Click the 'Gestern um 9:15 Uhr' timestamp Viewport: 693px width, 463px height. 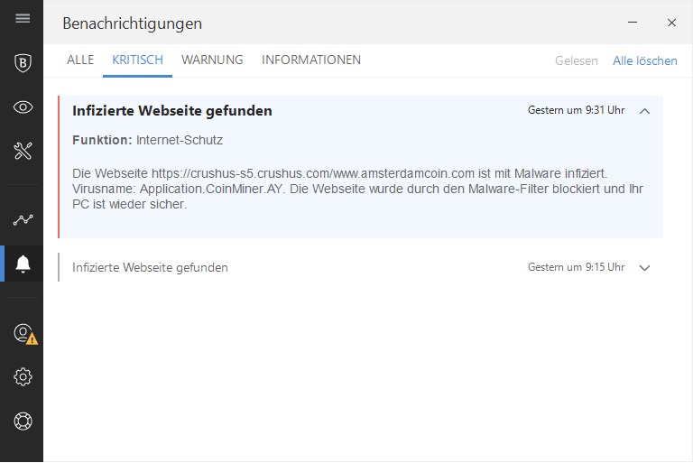(x=576, y=267)
